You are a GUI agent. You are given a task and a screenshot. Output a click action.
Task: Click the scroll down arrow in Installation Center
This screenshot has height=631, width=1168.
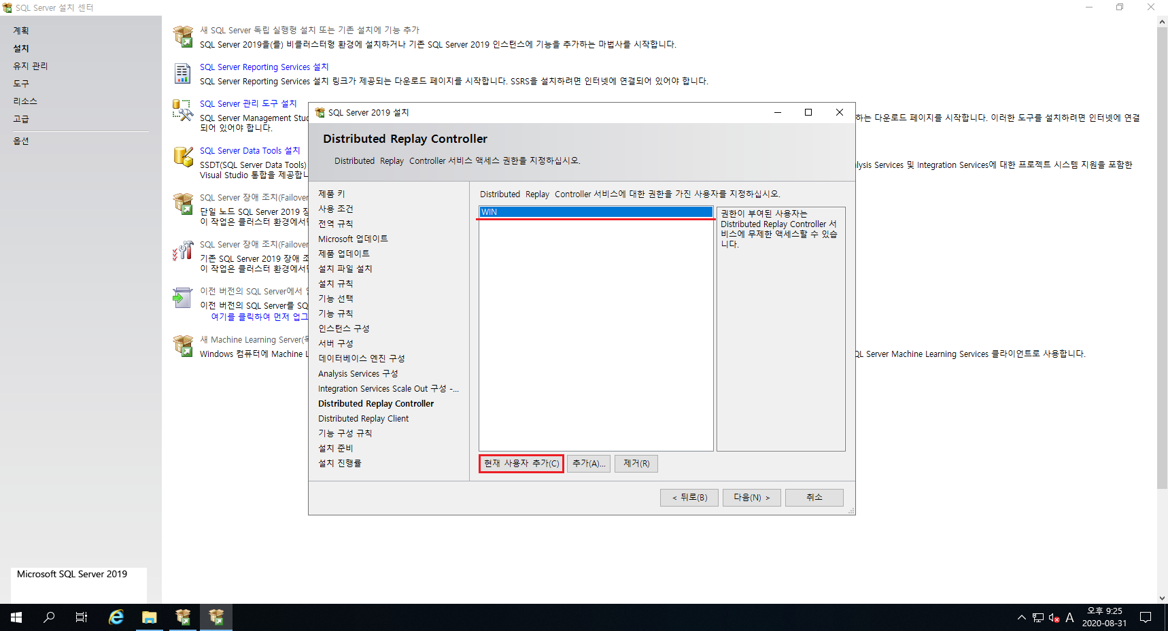click(1162, 598)
